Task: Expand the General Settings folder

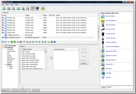Action: tap(3, 46)
